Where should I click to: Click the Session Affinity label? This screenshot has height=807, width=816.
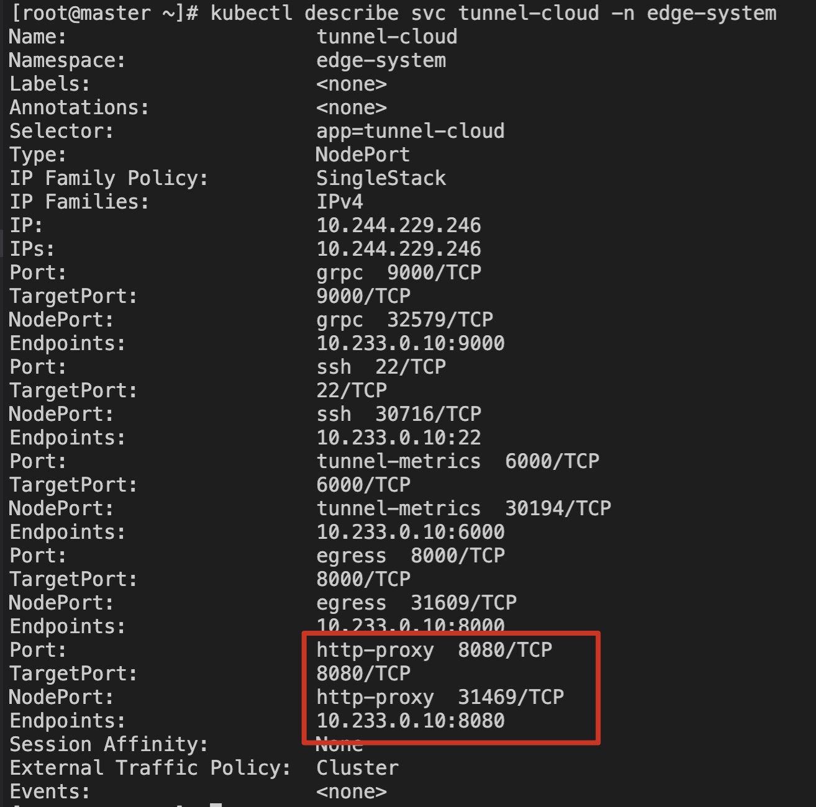click(109, 744)
